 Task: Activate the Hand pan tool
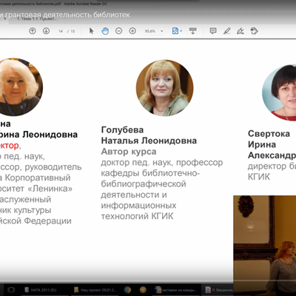105,31
